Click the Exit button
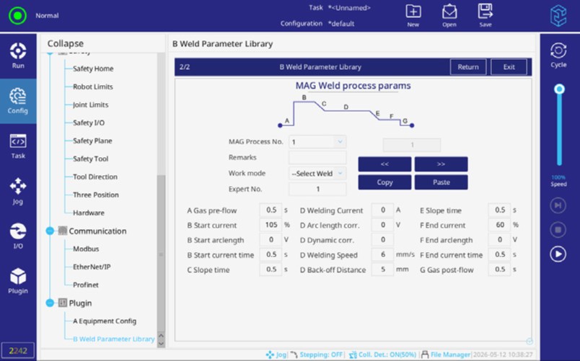The width and height of the screenshot is (580, 361). tap(509, 67)
